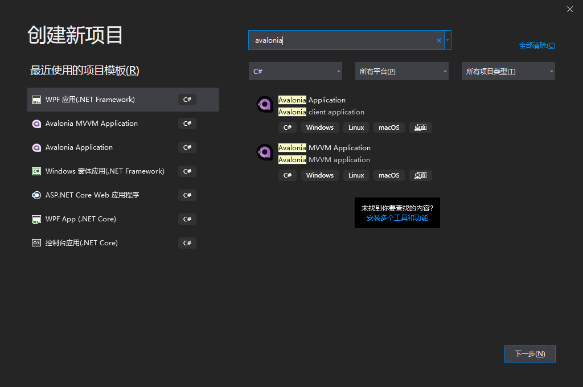The width and height of the screenshot is (583, 387).
Task: Select 控制台应用(.NET Core) template
Action: pos(123,243)
